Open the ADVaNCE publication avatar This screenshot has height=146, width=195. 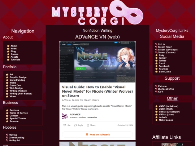65,116
